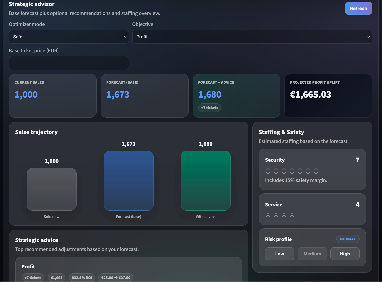Click the last Security shield icon
The image size is (382, 282).
316,171
